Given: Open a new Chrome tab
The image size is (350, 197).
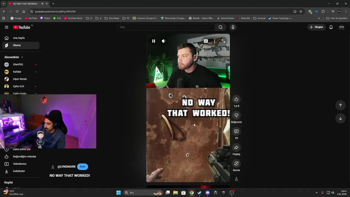Looking at the screenshot, I should 53,4.
